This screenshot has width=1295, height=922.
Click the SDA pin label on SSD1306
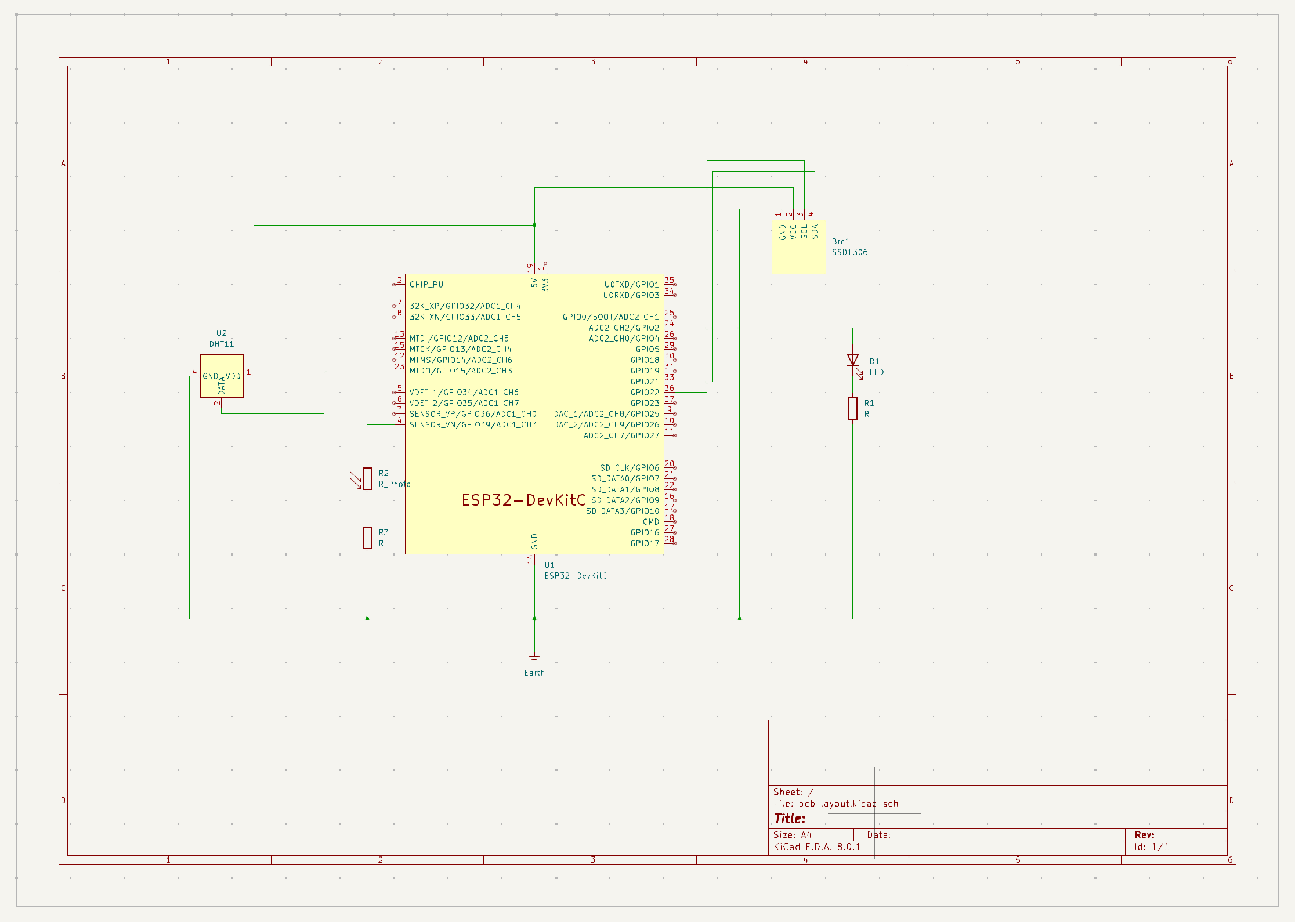(815, 231)
